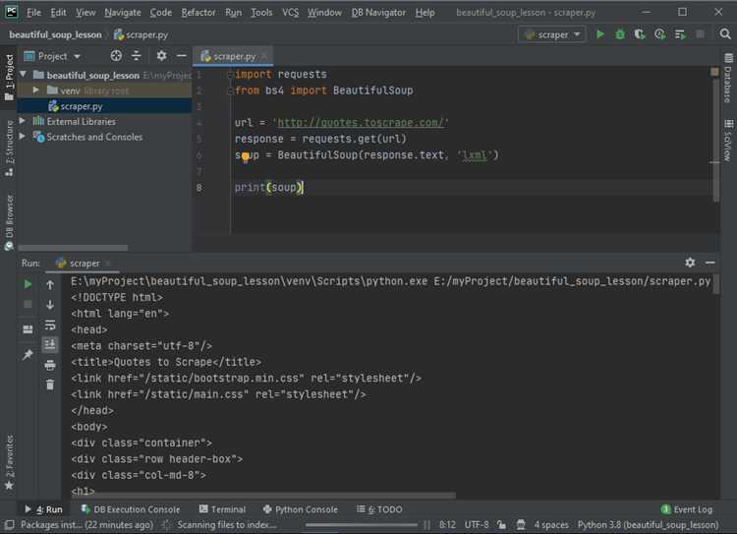Click the inspections profile icon in status bar

(520, 524)
